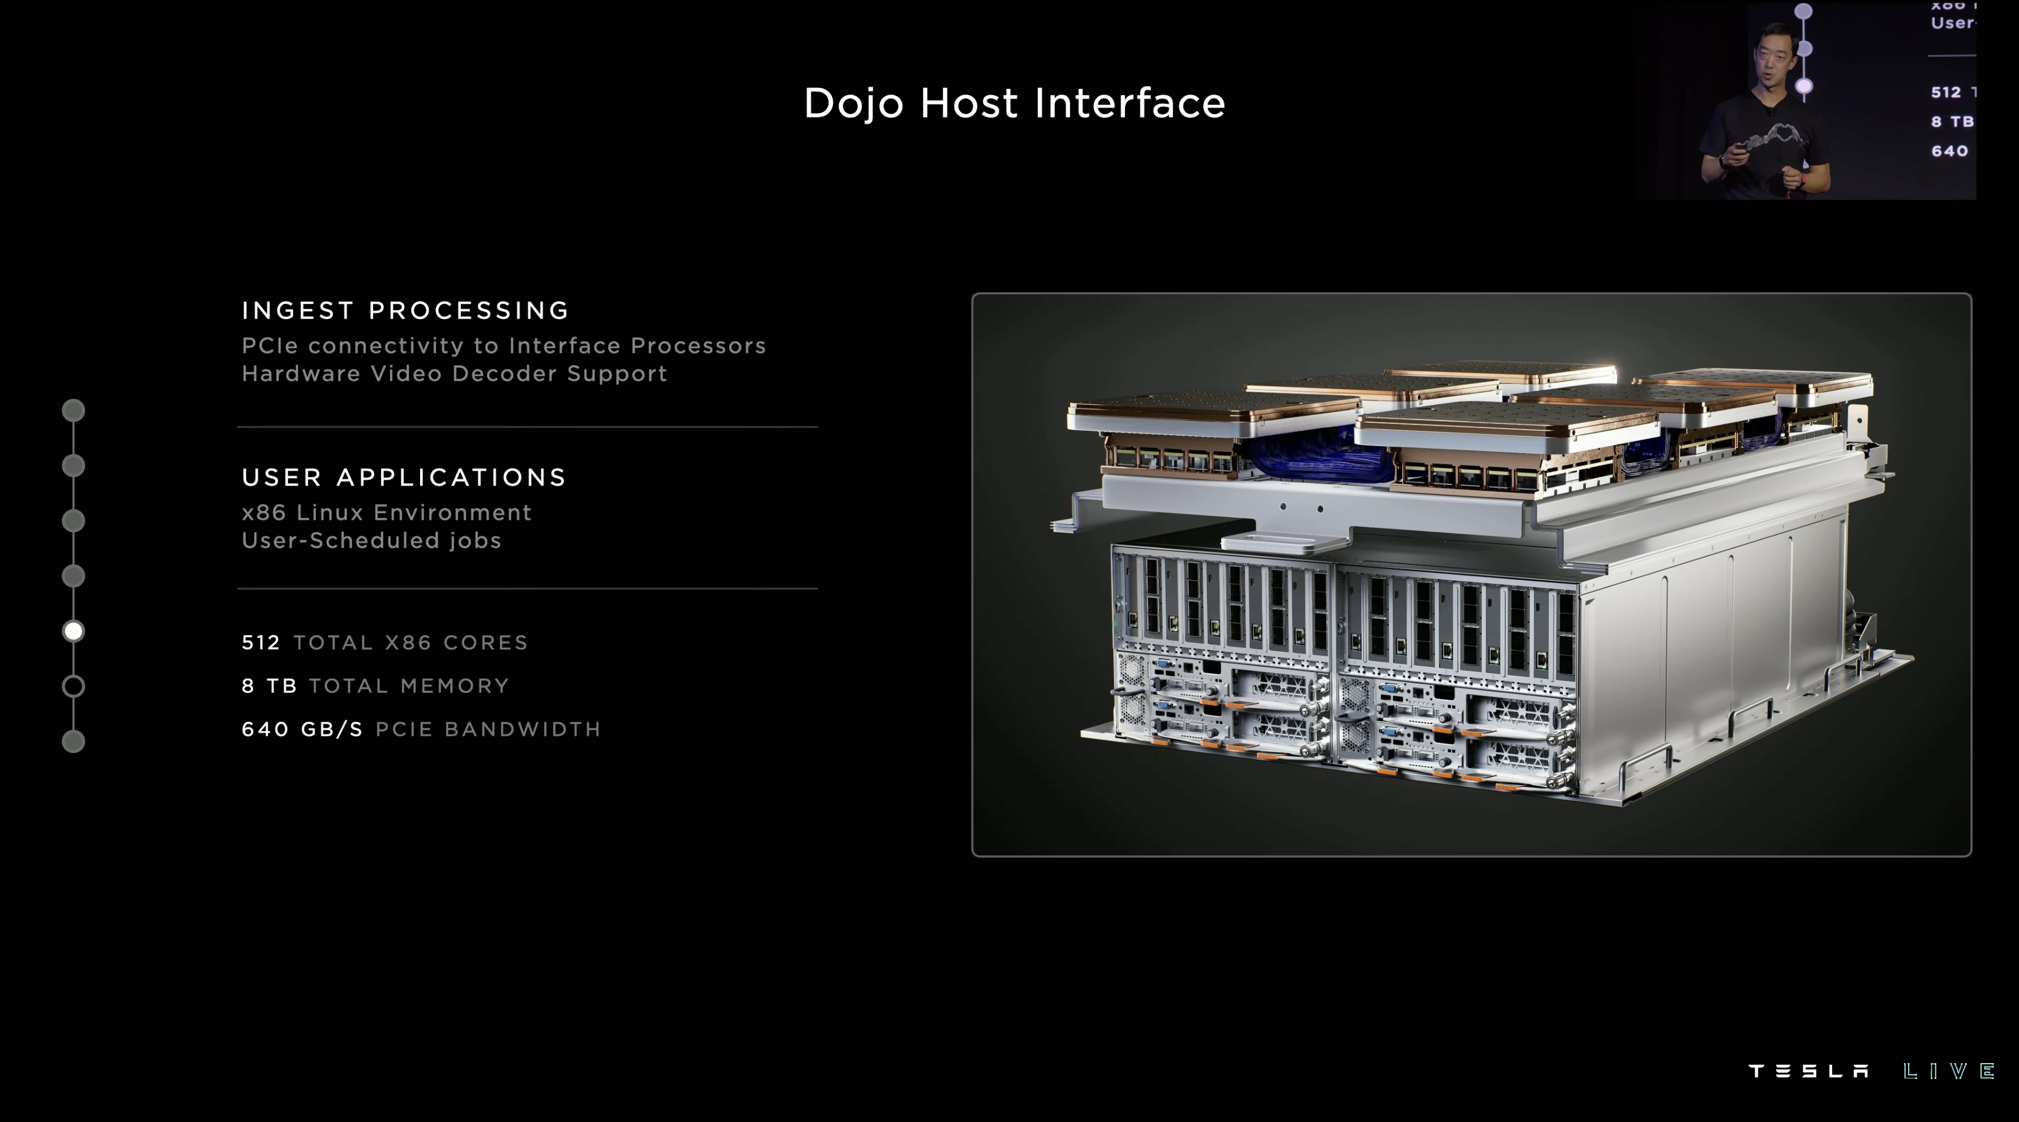
Task: Toggle the fourth dot on the progress rail
Action: pyautogui.click(x=75, y=576)
